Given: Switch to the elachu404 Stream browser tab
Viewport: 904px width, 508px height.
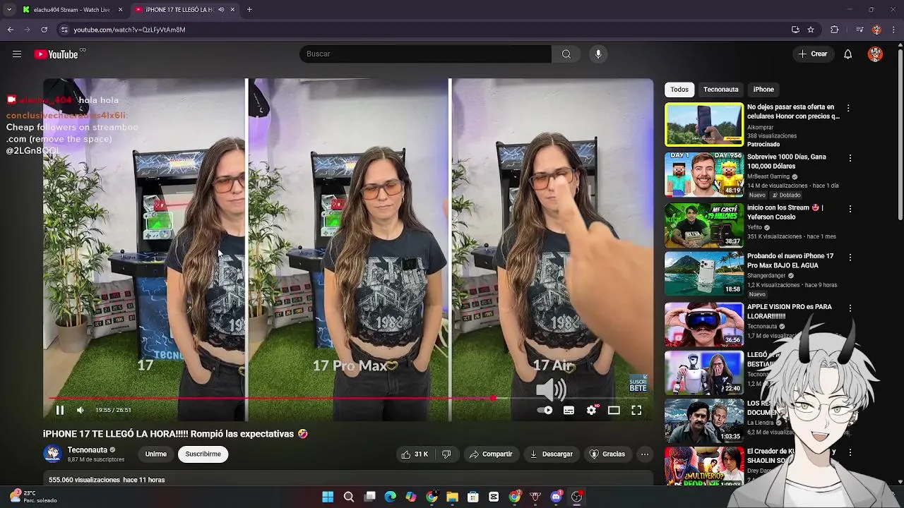Looking at the screenshot, I should coord(71,10).
